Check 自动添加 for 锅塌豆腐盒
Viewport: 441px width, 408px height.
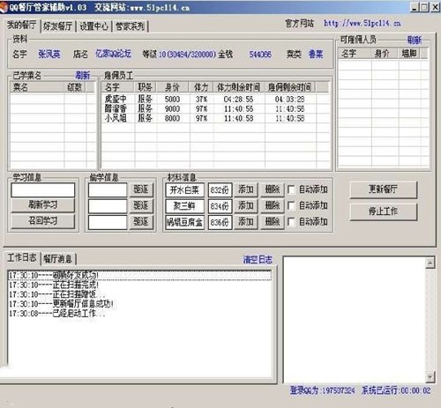(291, 222)
